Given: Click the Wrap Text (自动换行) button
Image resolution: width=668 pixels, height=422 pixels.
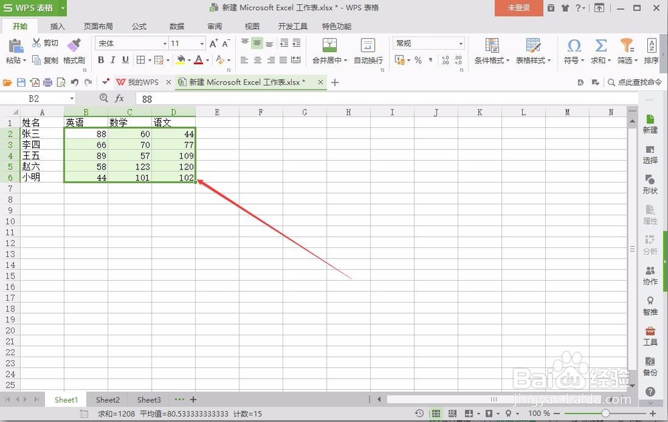Looking at the screenshot, I should [x=368, y=51].
